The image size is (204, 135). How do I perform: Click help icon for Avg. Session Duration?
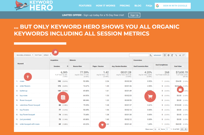coord(129,66)
